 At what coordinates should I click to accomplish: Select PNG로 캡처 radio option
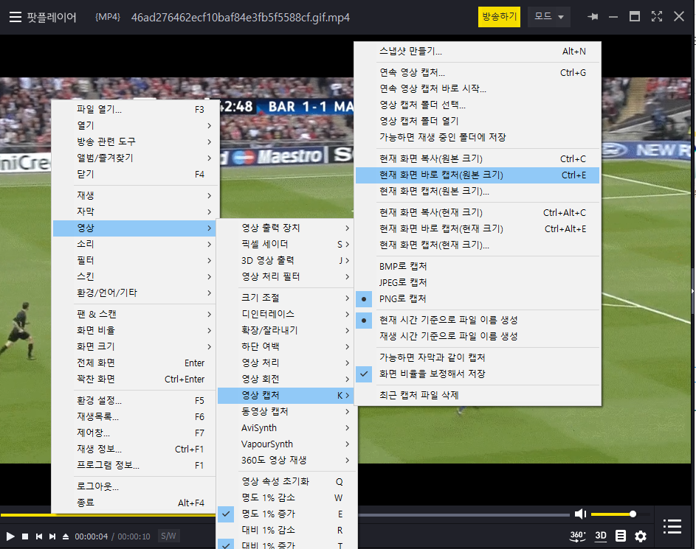[478, 298]
